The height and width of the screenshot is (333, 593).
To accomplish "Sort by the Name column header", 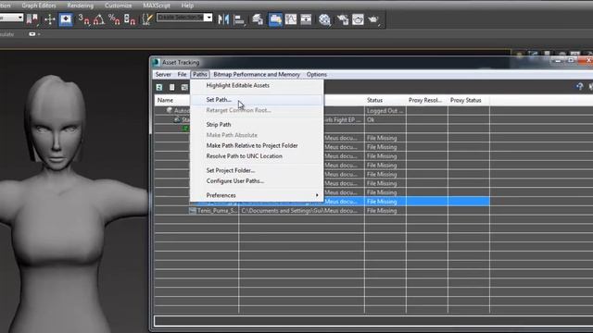I will [x=172, y=100].
